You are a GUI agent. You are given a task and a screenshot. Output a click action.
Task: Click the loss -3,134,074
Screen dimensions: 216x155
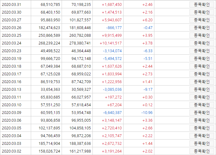[x=112, y=51]
